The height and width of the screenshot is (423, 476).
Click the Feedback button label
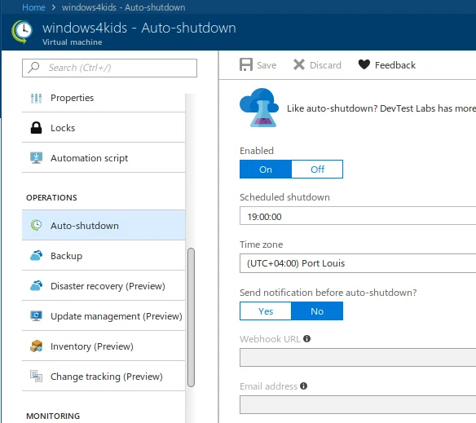click(x=395, y=65)
